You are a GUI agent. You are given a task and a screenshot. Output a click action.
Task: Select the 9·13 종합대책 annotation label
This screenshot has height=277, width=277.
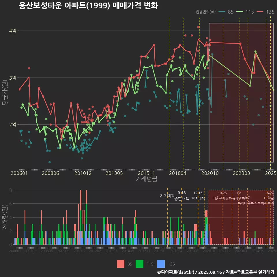tap(182, 196)
